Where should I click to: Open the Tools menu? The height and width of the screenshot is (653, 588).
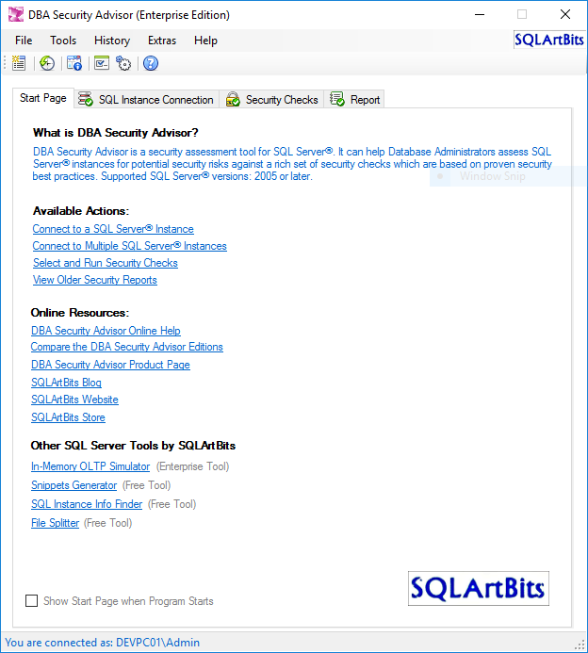63,41
